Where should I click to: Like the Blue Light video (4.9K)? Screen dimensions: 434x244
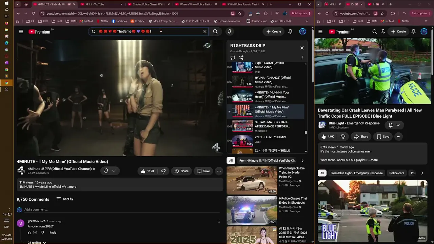pyautogui.click(x=328, y=137)
